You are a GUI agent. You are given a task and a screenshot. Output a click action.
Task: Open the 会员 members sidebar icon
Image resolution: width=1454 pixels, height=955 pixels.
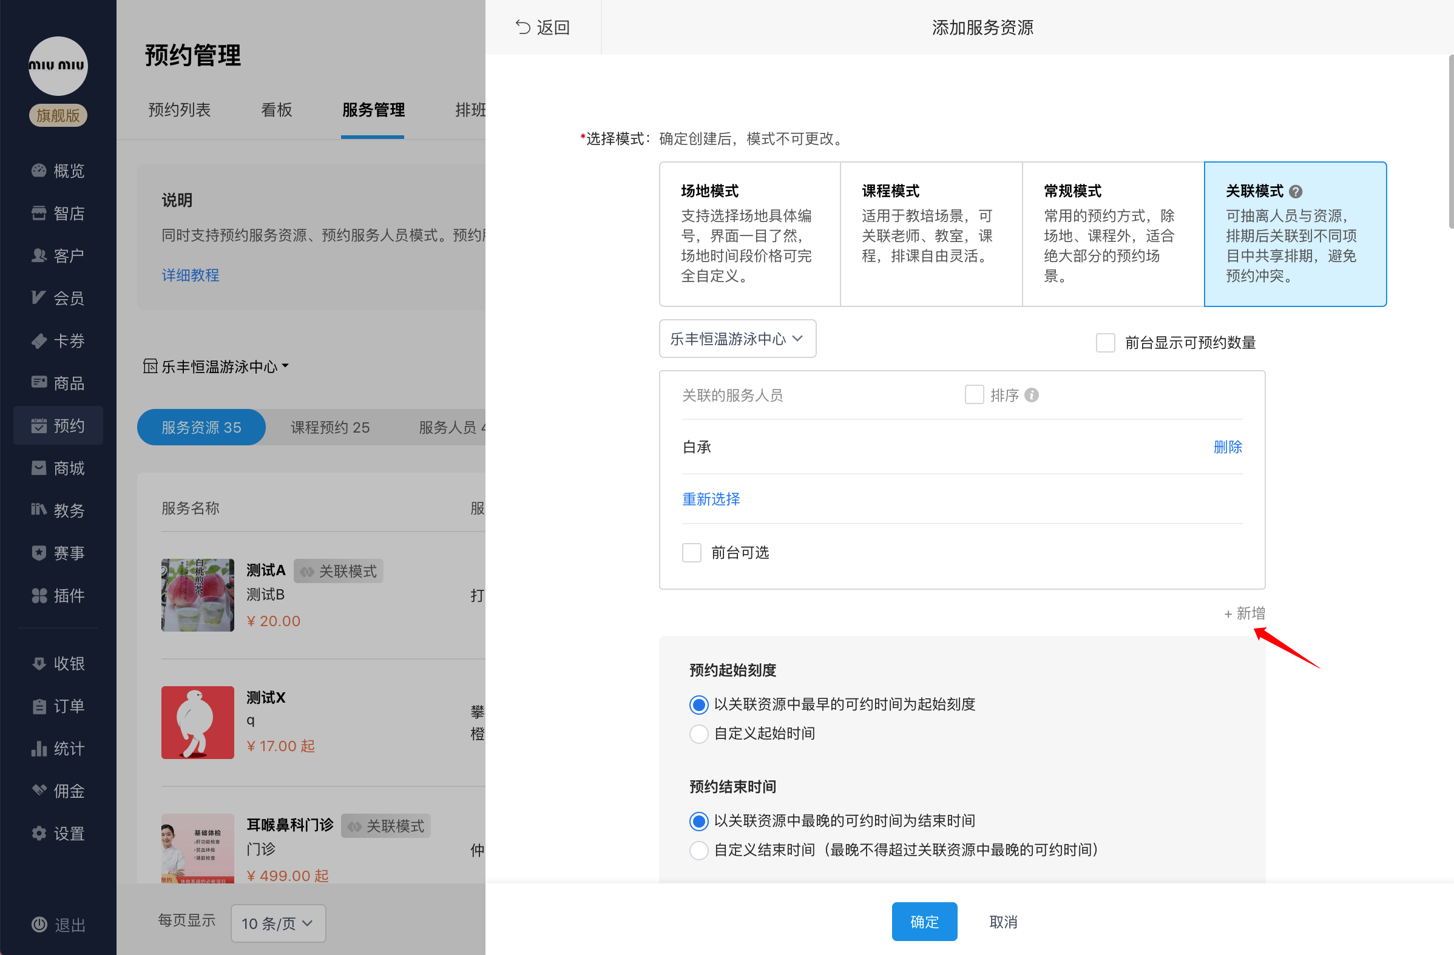(38, 298)
